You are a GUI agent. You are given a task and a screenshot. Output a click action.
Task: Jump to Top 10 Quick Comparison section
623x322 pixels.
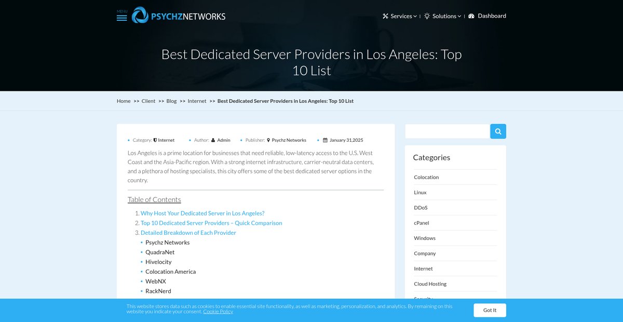point(211,223)
